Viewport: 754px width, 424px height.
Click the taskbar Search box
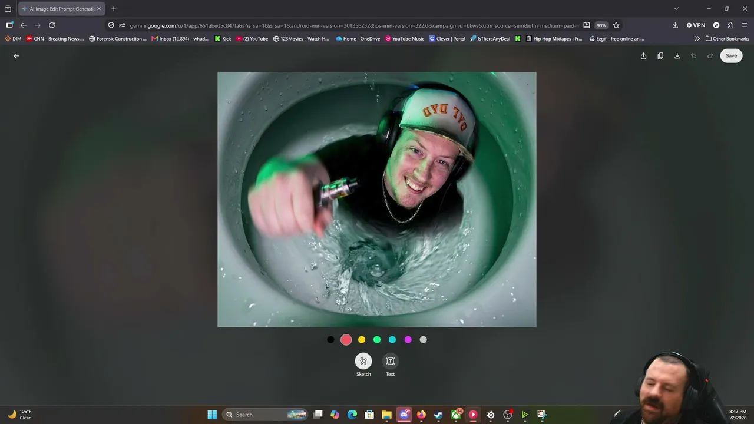[x=265, y=415]
